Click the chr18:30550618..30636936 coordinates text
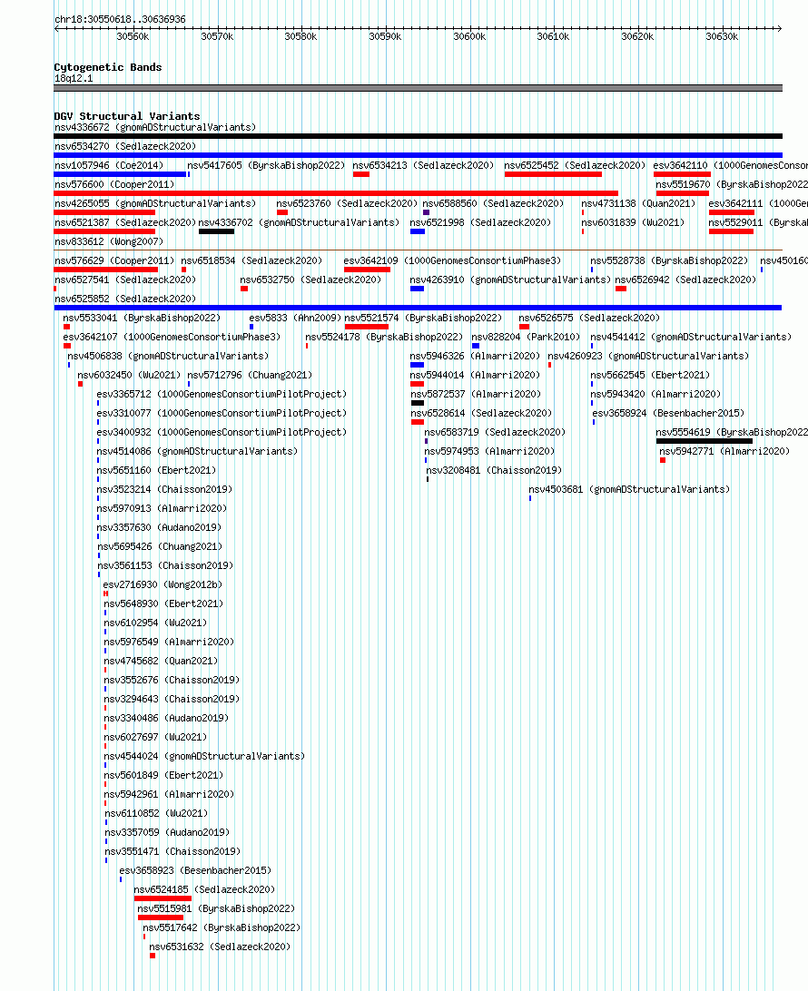The height and width of the screenshot is (991, 808). pyautogui.click(x=120, y=19)
